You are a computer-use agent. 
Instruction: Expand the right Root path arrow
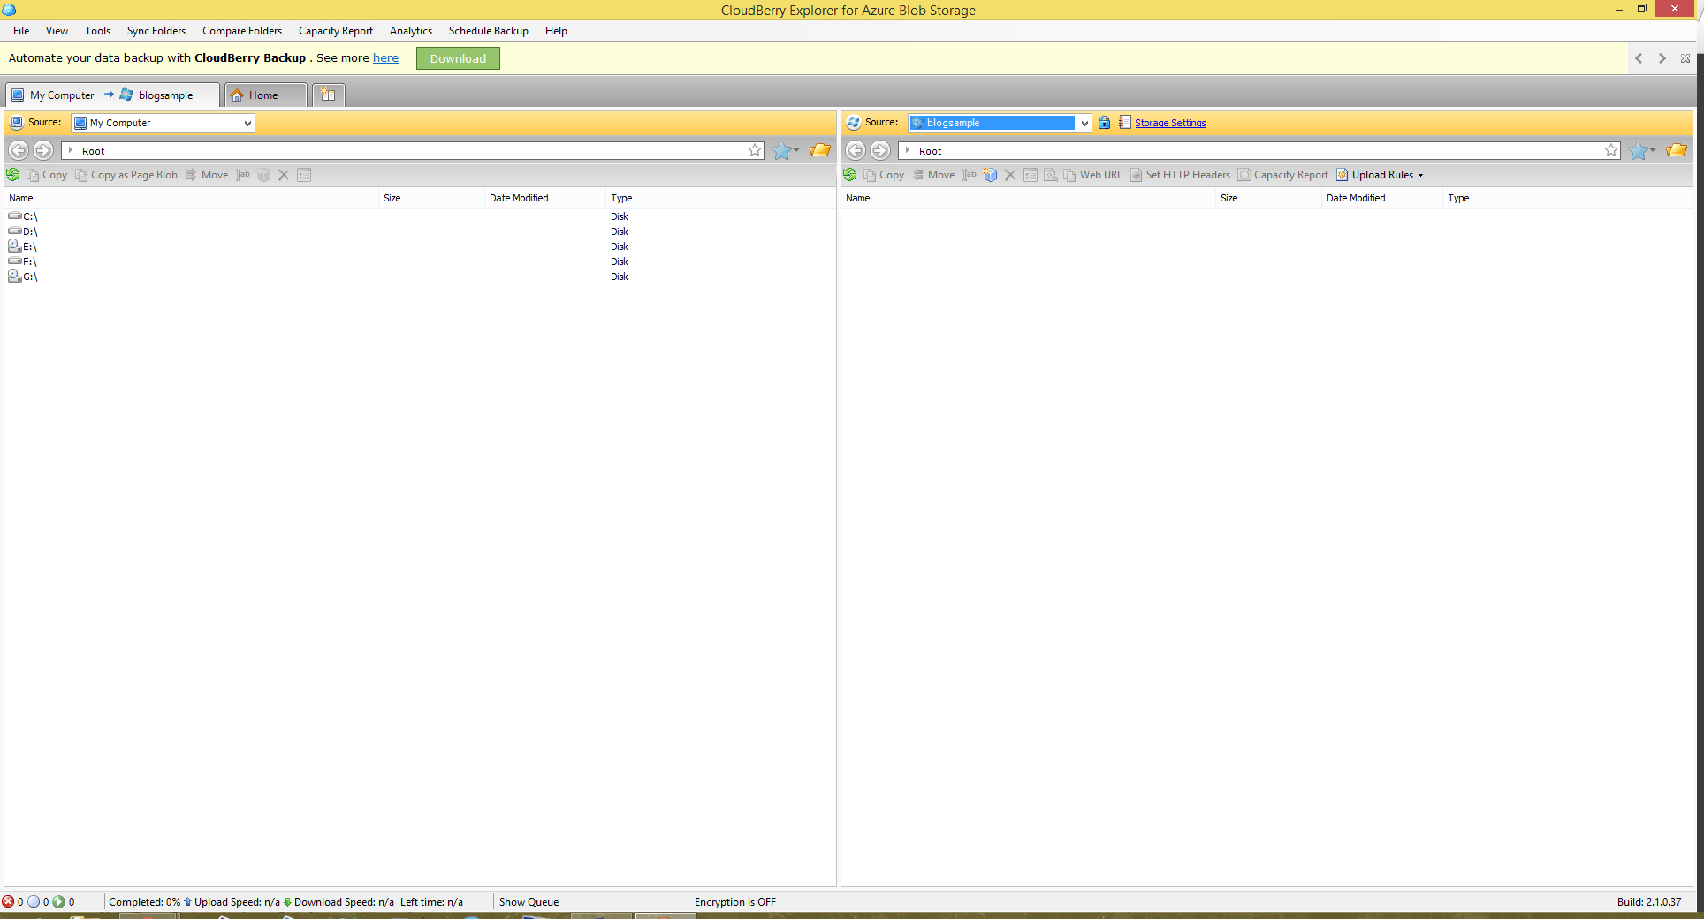coord(908,150)
